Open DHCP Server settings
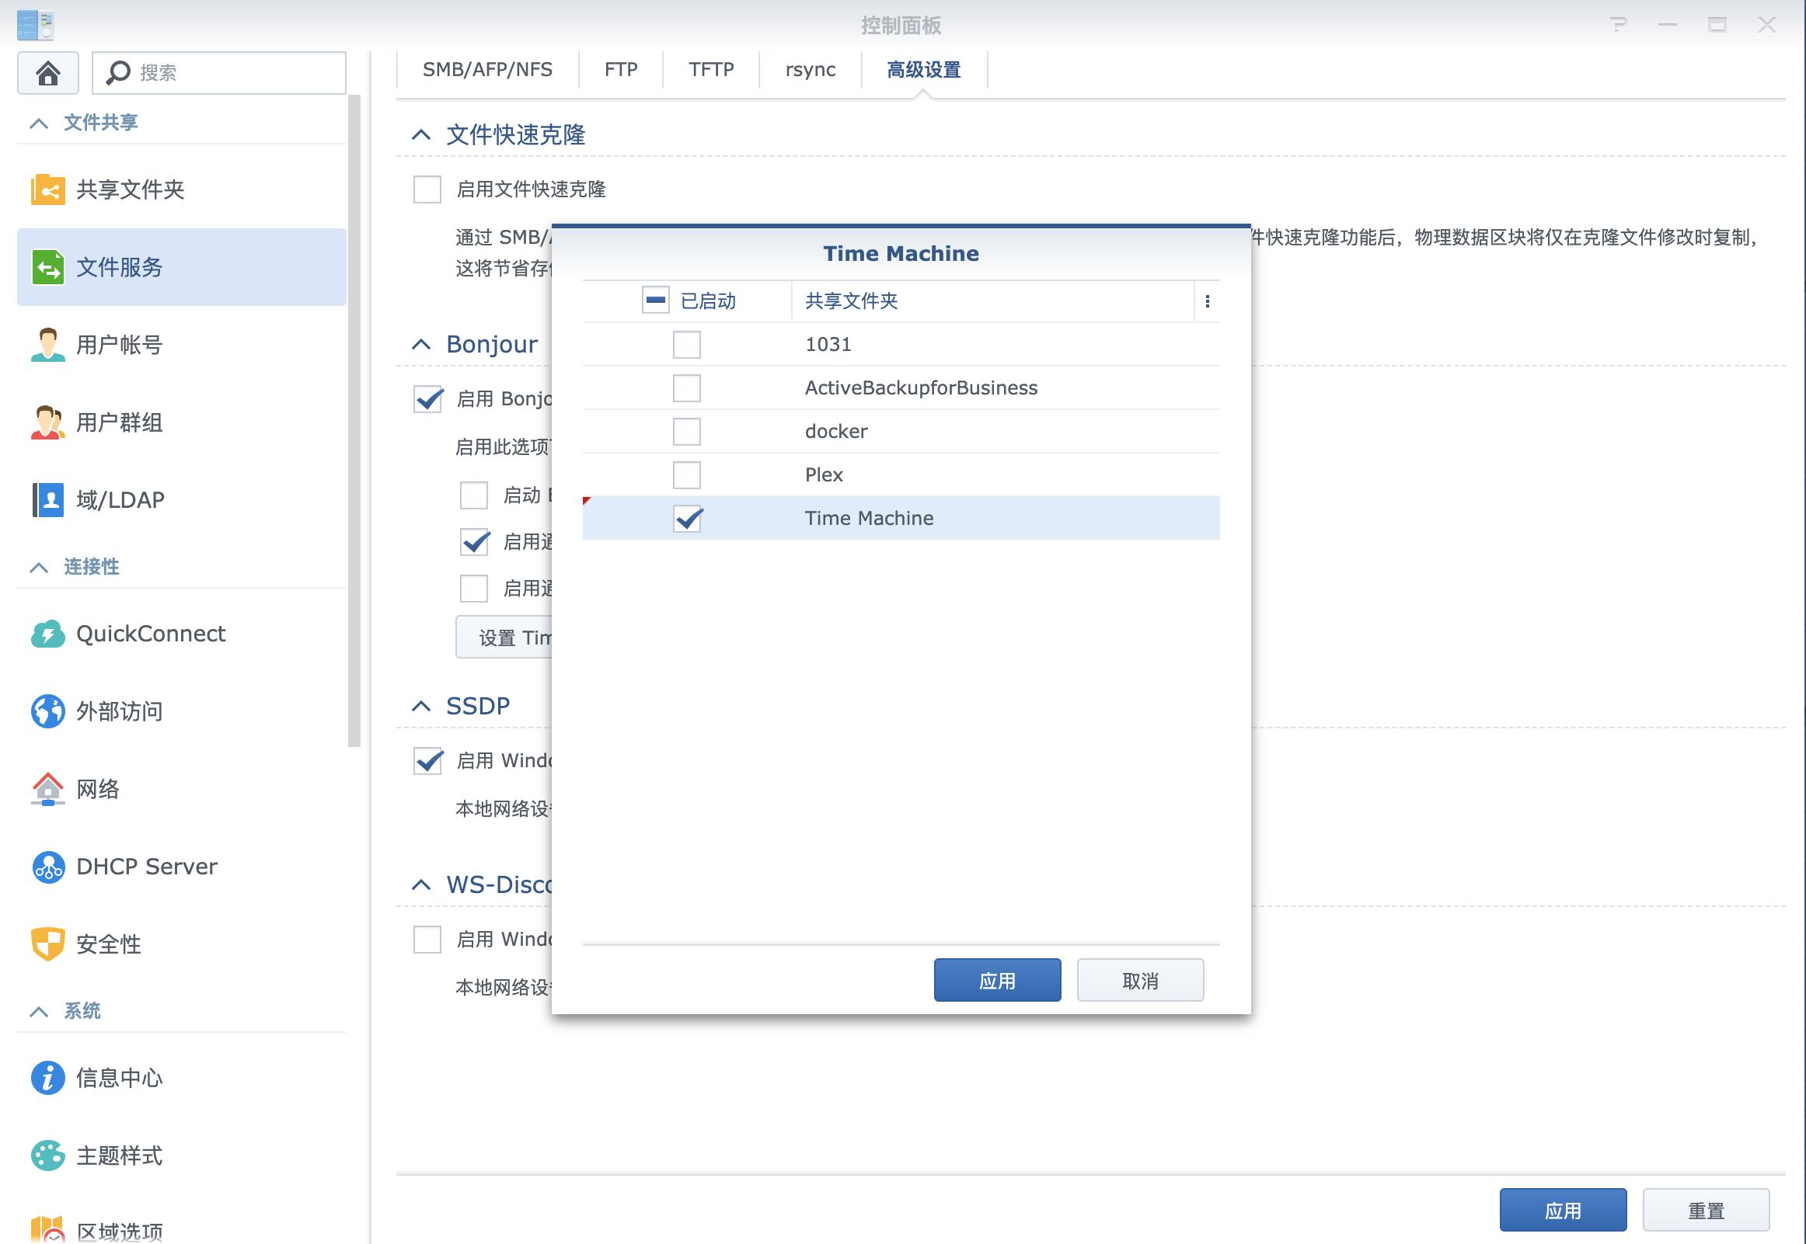Screen dimensions: 1806x1244 click(145, 866)
